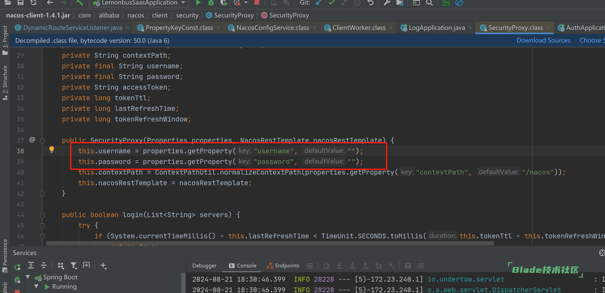Collapse the Spring Boot tree node
605x293 pixels.
[28, 277]
